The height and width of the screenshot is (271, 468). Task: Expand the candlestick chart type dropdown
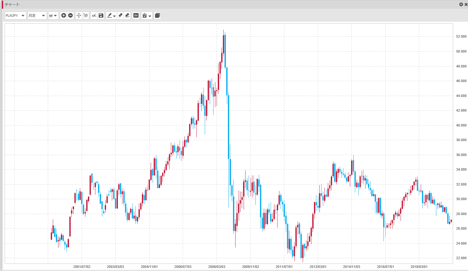pyautogui.click(x=53, y=16)
